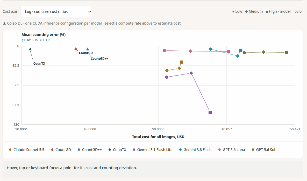Select GPT 5.6 Luna pink diamond medium point
The width and height of the screenshot is (307, 181).
point(190,51)
